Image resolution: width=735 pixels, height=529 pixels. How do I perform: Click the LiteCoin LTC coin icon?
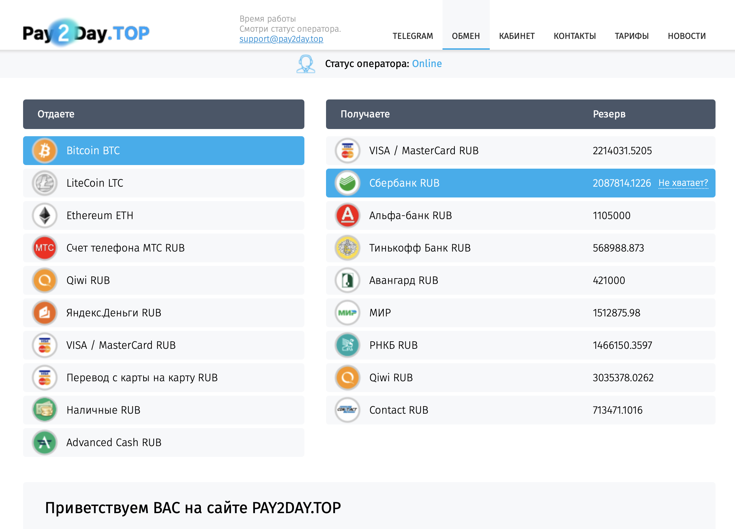[x=45, y=183]
